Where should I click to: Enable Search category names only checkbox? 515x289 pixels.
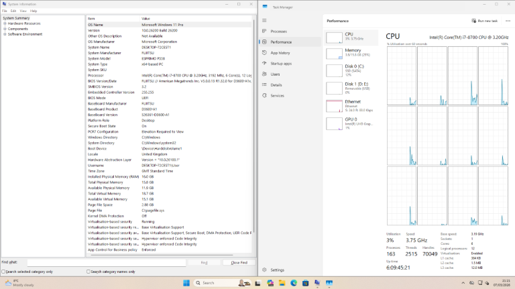[89, 272]
